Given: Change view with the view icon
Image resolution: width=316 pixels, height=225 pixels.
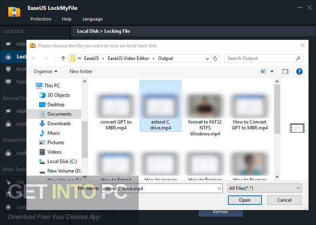Looking at the screenshot, I should [263, 71].
